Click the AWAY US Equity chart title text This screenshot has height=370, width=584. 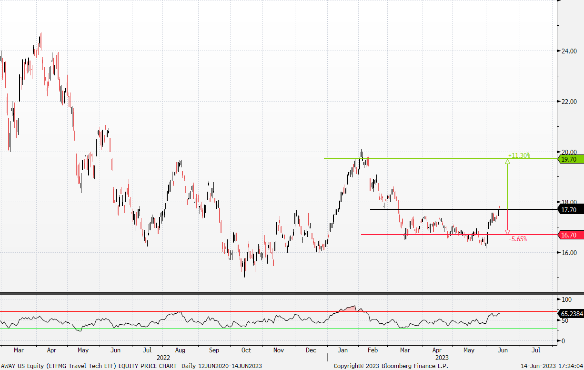click(x=89, y=366)
